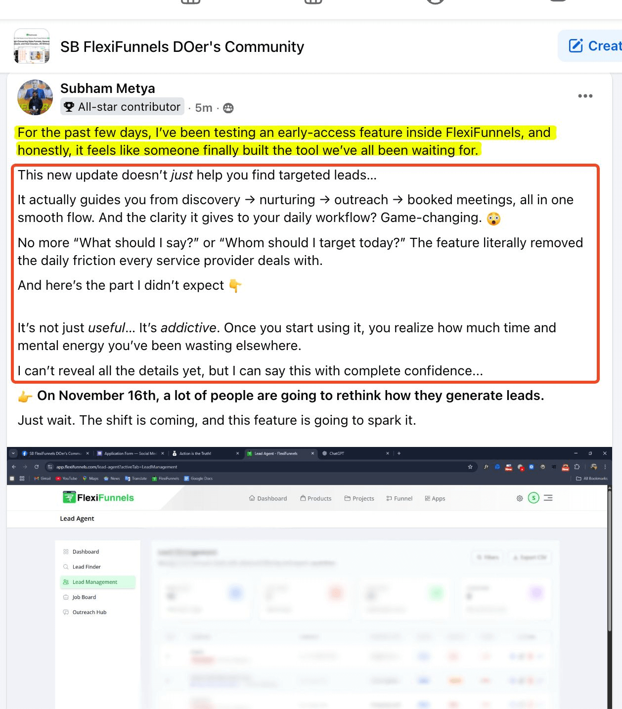Image resolution: width=622 pixels, height=709 pixels.
Task: Open Subham Metya's profile picture
Action: (x=35, y=97)
